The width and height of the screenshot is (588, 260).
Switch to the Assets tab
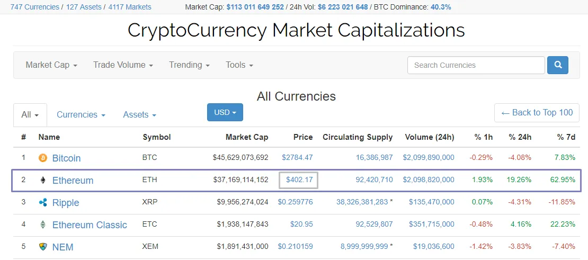tap(139, 115)
